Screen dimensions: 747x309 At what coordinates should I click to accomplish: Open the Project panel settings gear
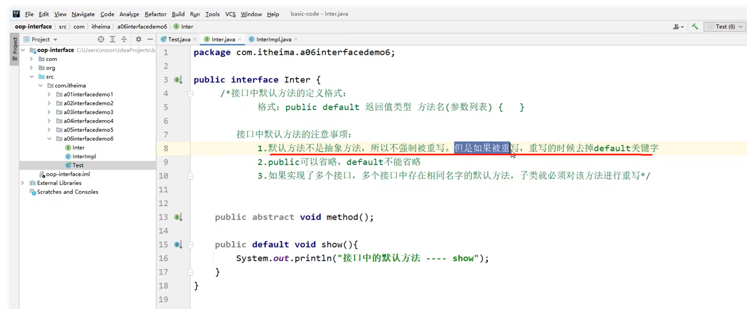point(138,39)
